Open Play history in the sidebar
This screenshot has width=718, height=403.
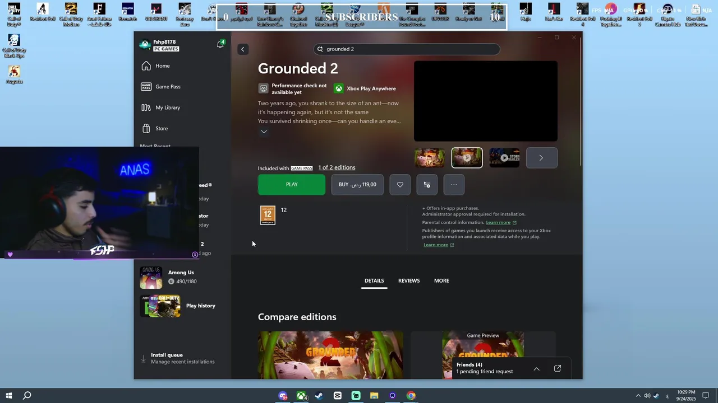[x=182, y=306]
